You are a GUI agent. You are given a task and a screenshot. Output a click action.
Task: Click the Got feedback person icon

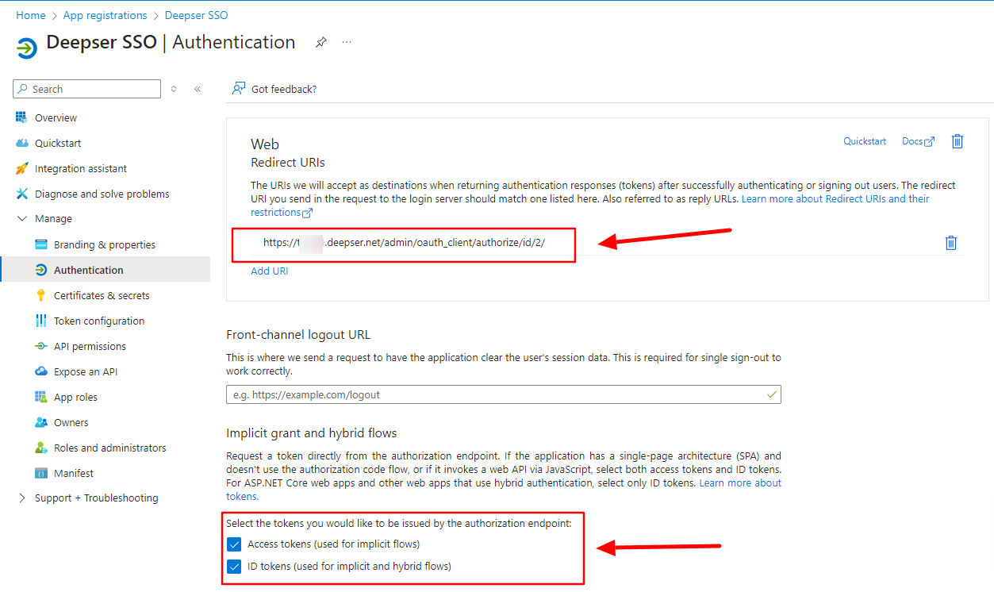238,89
